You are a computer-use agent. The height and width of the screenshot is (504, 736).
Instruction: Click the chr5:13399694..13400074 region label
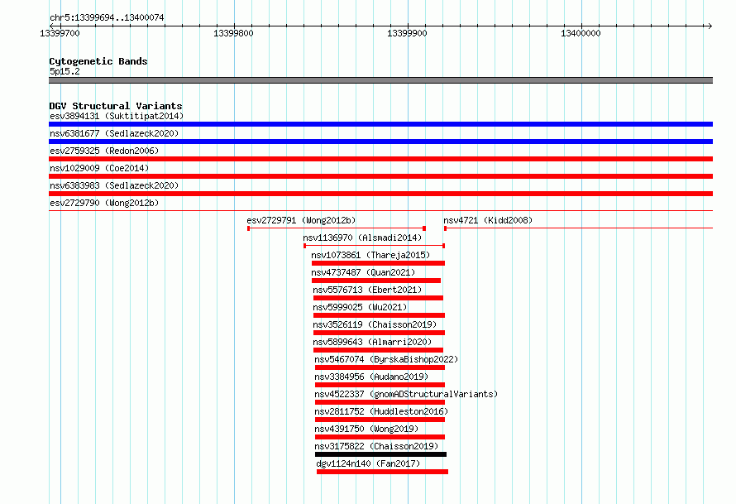pyautogui.click(x=107, y=17)
